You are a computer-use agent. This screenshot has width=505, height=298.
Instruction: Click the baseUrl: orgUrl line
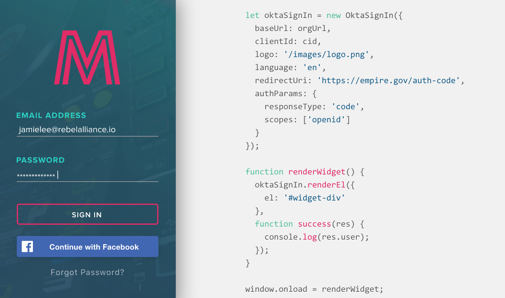(x=292, y=29)
